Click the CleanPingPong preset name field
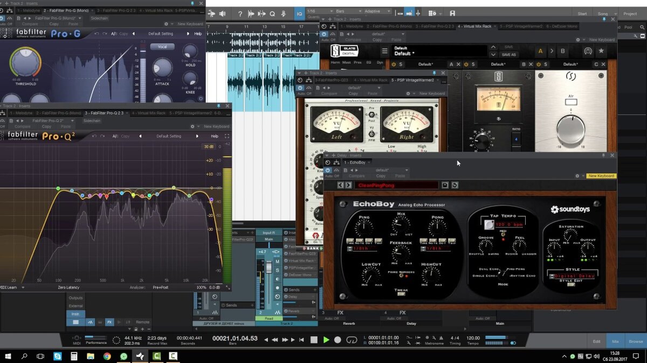647x363 pixels. [396, 185]
